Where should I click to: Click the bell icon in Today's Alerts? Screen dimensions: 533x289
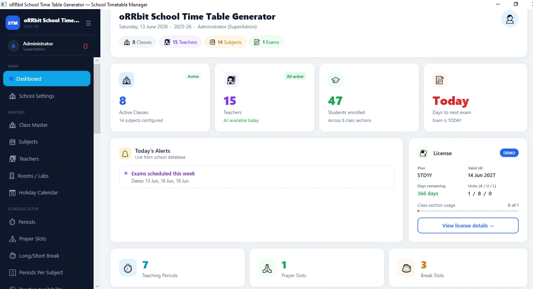click(x=125, y=154)
